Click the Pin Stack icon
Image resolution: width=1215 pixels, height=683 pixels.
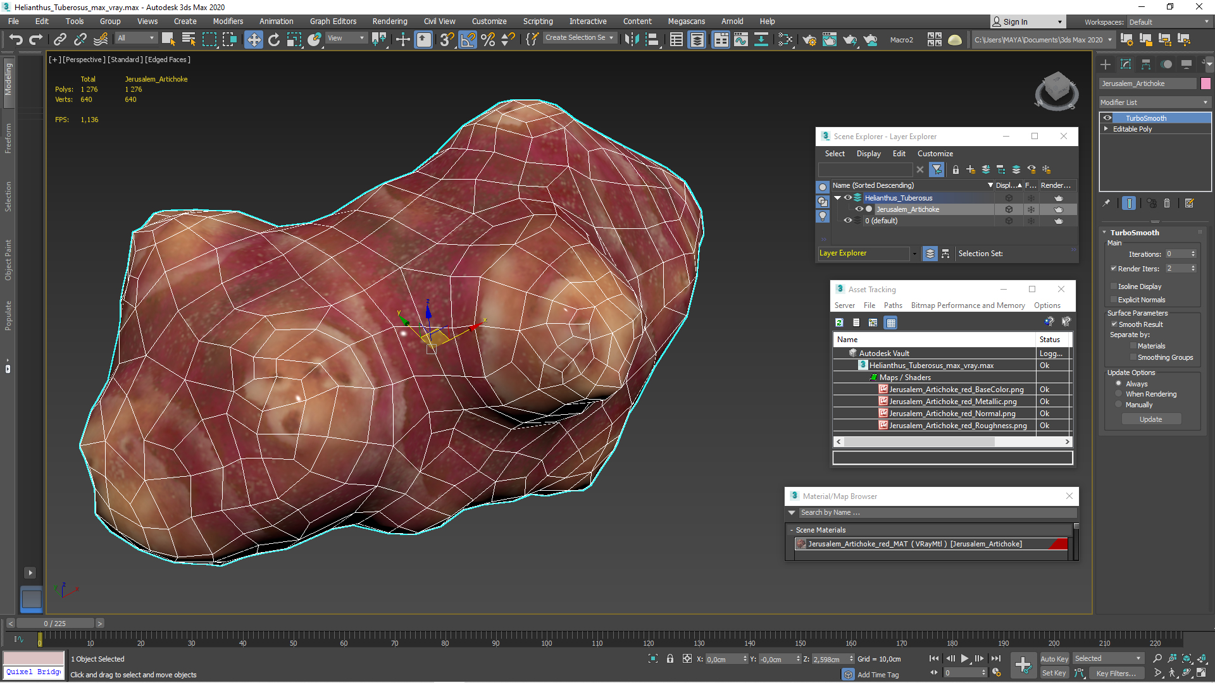coord(1106,203)
